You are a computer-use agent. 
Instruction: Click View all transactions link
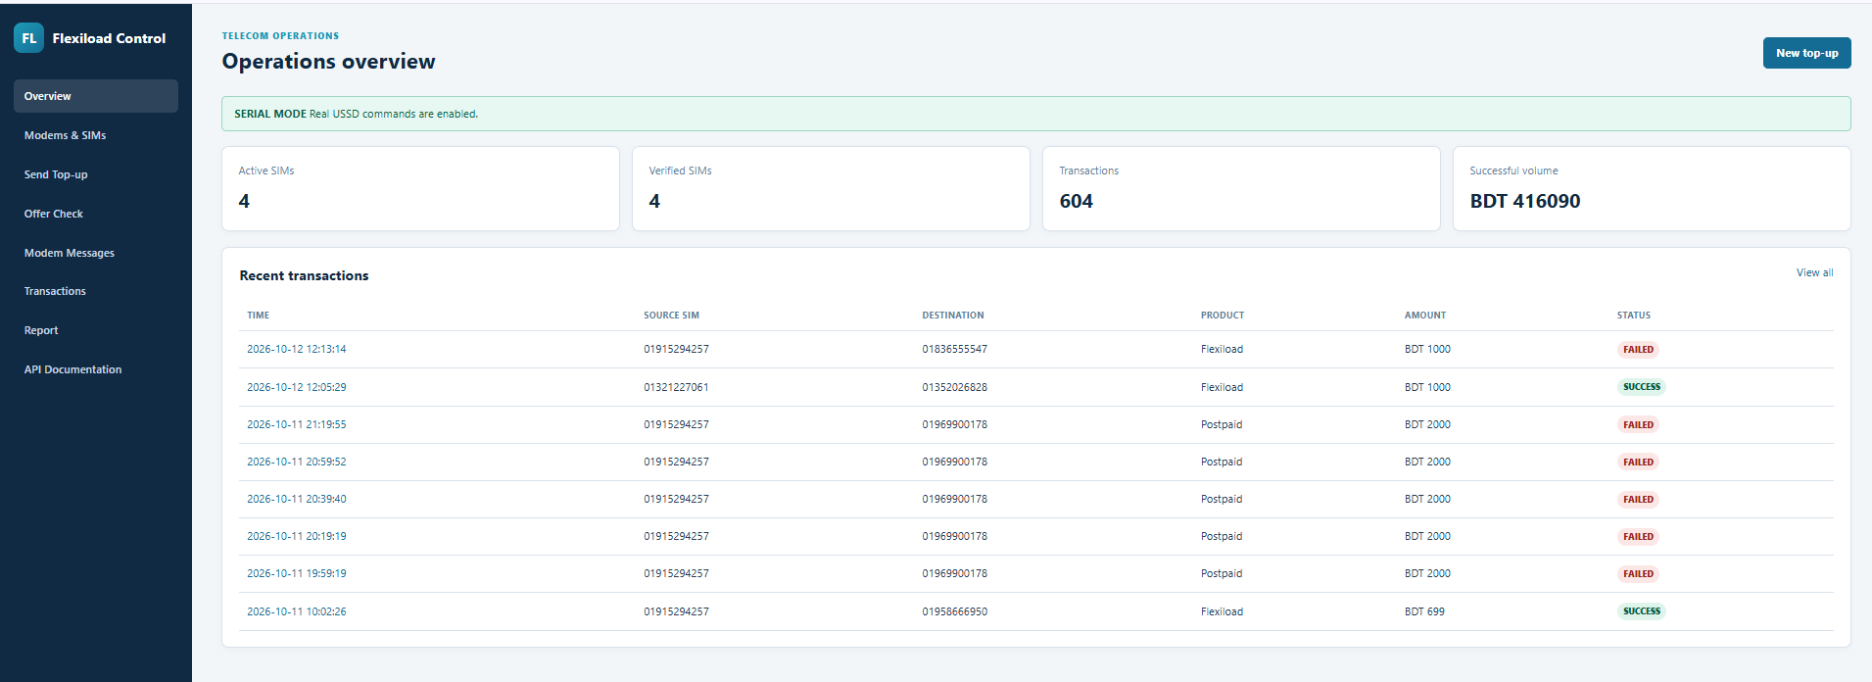click(1814, 272)
